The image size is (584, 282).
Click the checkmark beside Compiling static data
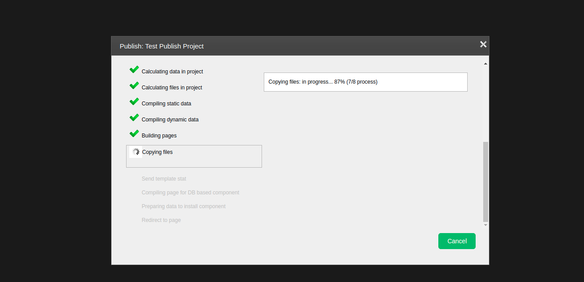coord(134,101)
